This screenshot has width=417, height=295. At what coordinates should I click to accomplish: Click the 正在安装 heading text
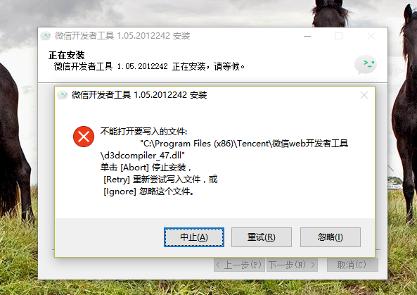click(x=67, y=55)
